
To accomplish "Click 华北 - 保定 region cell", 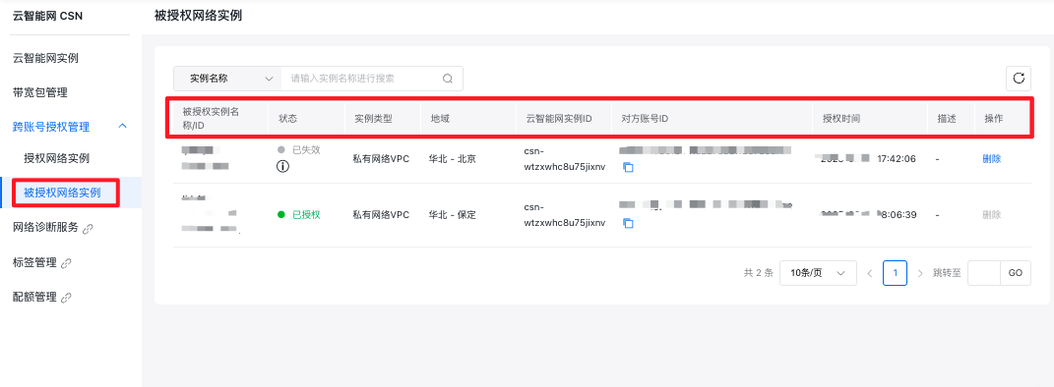I will [453, 215].
